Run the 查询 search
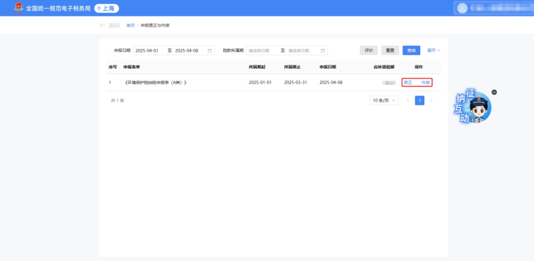This screenshot has height=261, width=534. 411,50
